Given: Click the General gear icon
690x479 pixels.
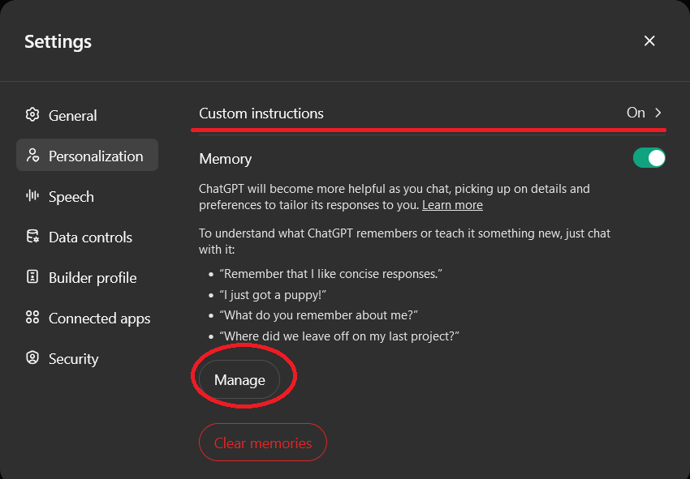Looking at the screenshot, I should coord(32,115).
